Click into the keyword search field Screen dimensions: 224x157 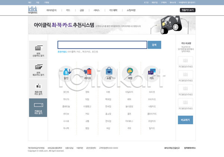click(102, 45)
